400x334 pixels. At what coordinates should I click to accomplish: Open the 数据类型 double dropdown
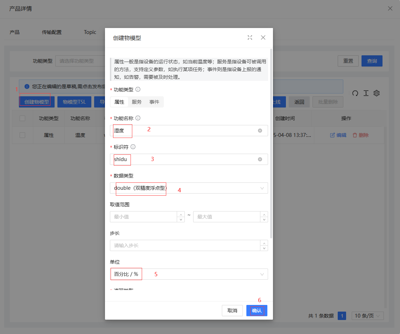tap(189, 188)
